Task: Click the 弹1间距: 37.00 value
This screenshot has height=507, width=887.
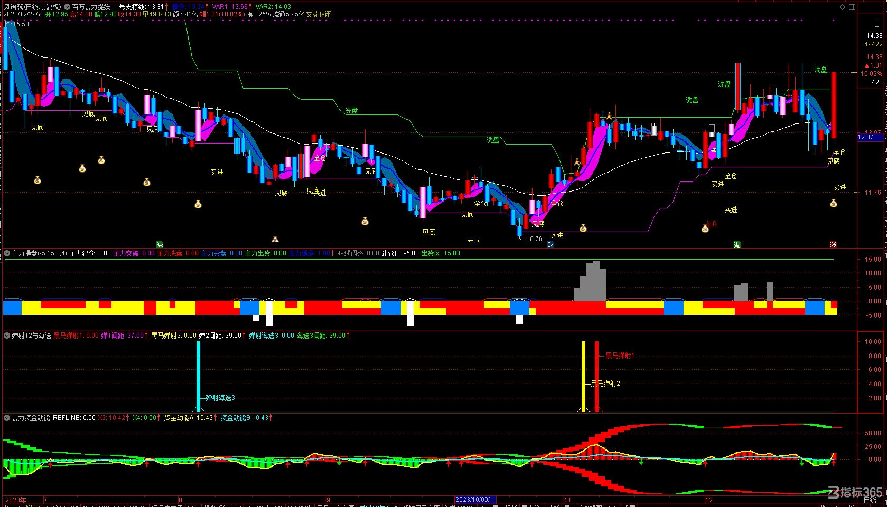Action: 123,336
